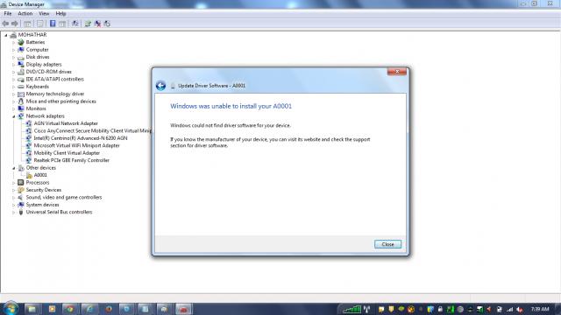Screen dimensions: 561x315
Task: Open the File menu
Action: tap(8, 14)
